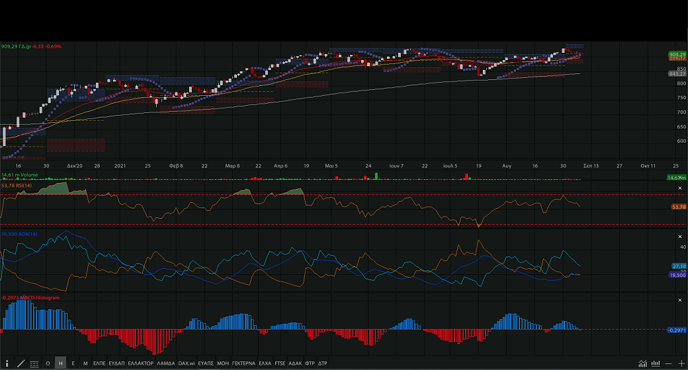688x370 pixels.
Task: Load the FTSE symbol chart
Action: [280, 363]
